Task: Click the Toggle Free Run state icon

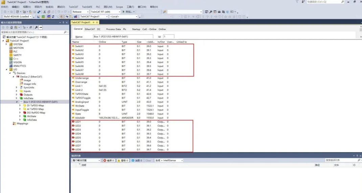Action: (x=62, y=17)
